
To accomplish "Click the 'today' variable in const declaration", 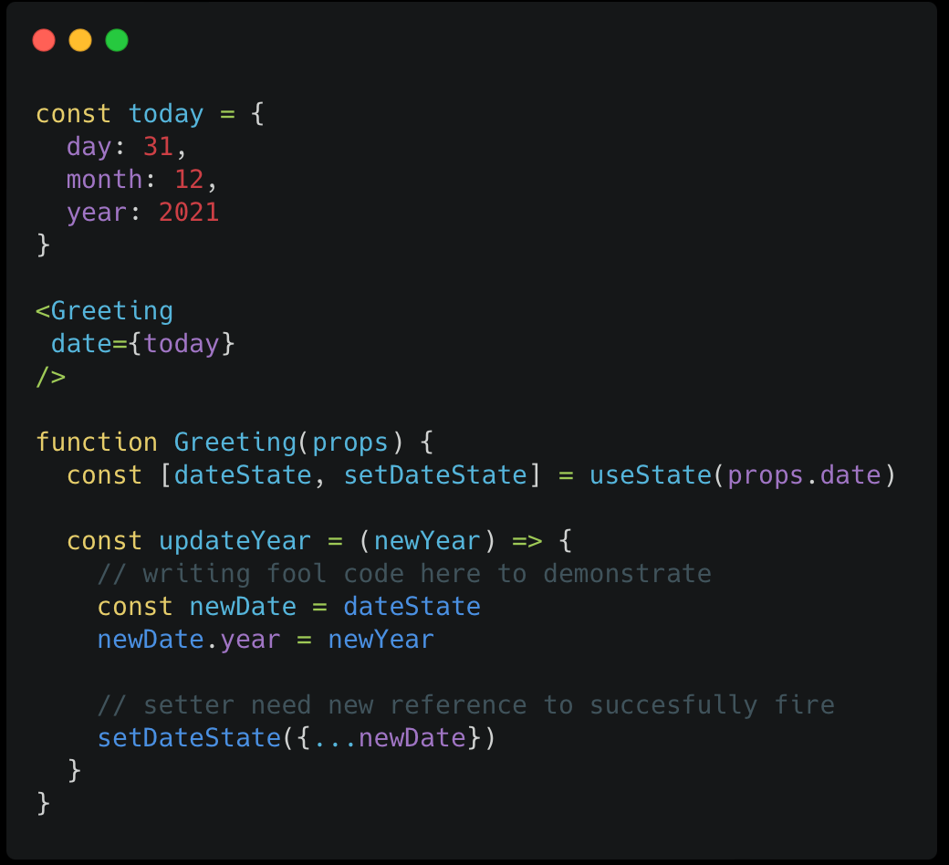I will pyautogui.click(x=166, y=114).
